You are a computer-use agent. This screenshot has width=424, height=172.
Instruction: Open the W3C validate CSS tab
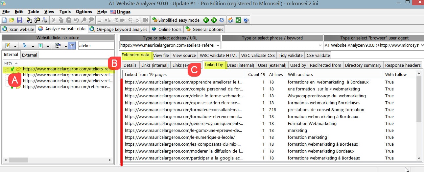tap(258, 55)
